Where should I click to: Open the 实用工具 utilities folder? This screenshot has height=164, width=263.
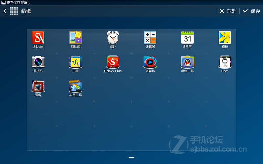(76, 86)
